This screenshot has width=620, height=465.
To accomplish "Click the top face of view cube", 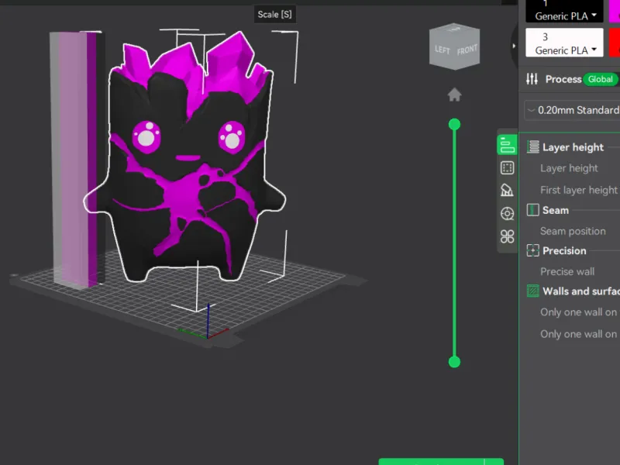I will click(455, 29).
